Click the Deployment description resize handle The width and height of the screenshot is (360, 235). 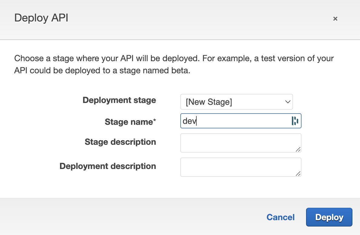click(298, 174)
